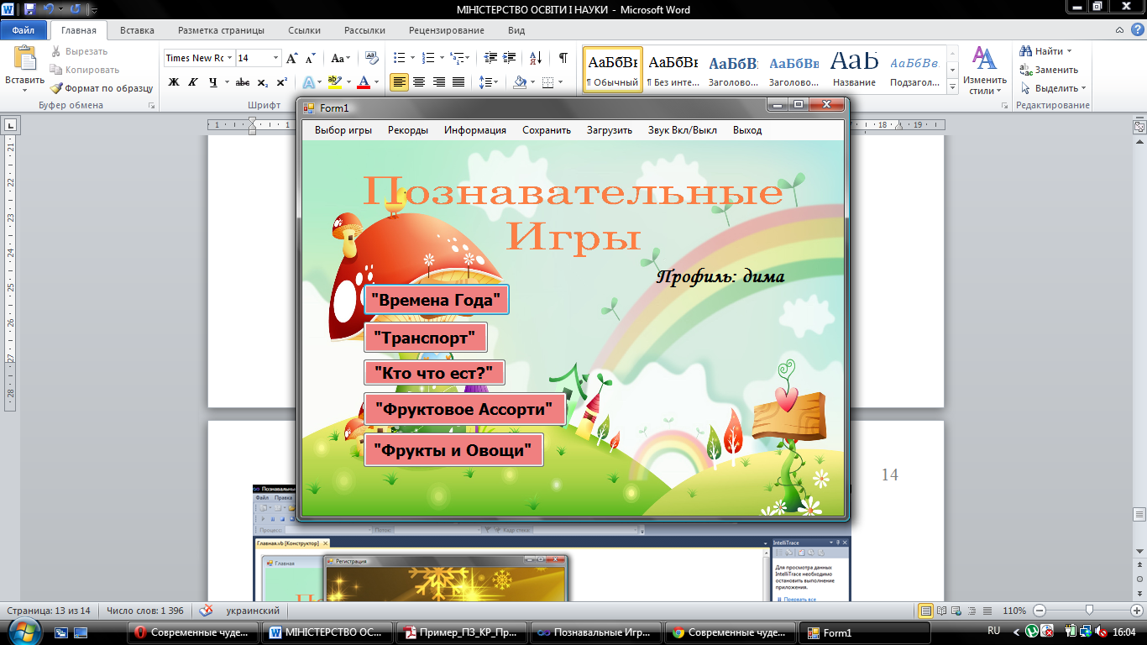Open the Change Case Aa dropdown
The width and height of the screenshot is (1147, 645).
[341, 58]
